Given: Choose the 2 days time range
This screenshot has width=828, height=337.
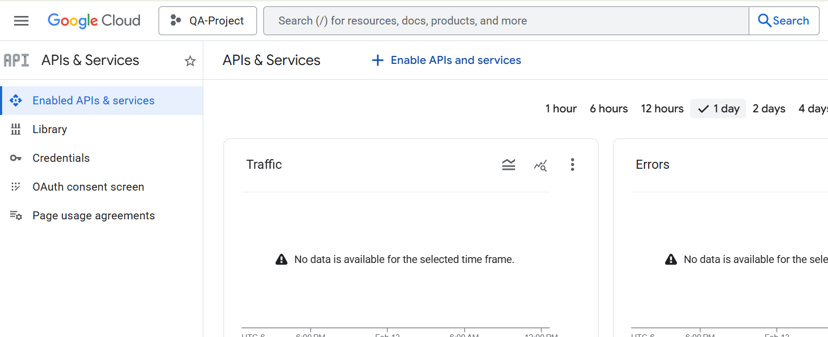Looking at the screenshot, I should [769, 109].
